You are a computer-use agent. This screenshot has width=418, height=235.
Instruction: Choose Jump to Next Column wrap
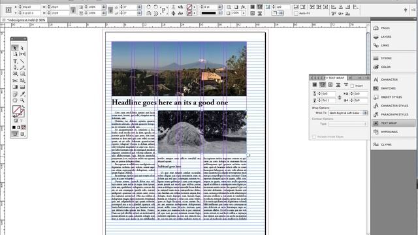(346, 85)
